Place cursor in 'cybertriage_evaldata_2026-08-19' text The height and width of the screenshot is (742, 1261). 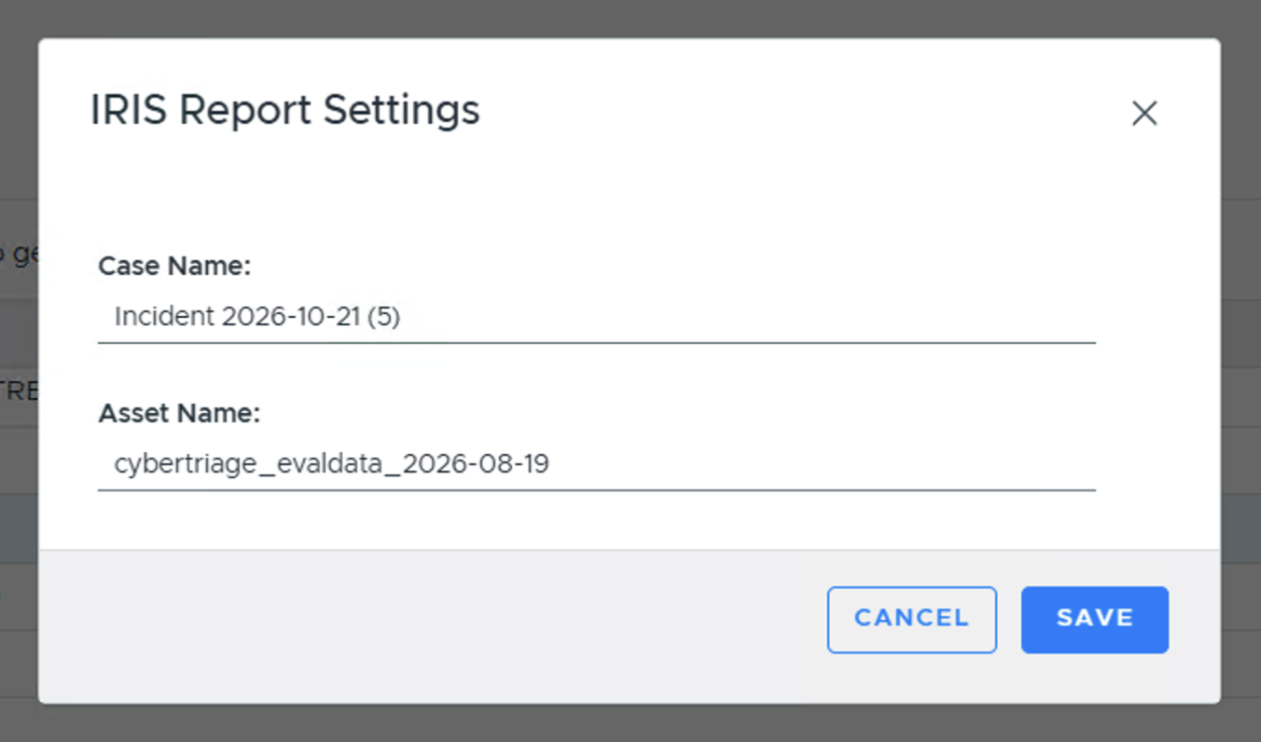(331, 463)
